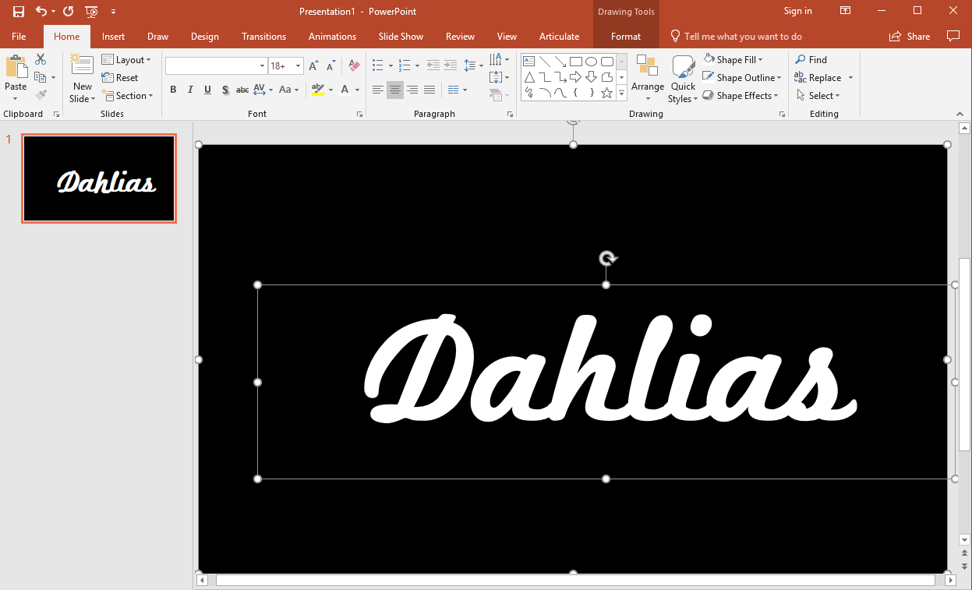Viewport: 972px width, 590px height.
Task: Undo the last action
Action: (x=41, y=11)
